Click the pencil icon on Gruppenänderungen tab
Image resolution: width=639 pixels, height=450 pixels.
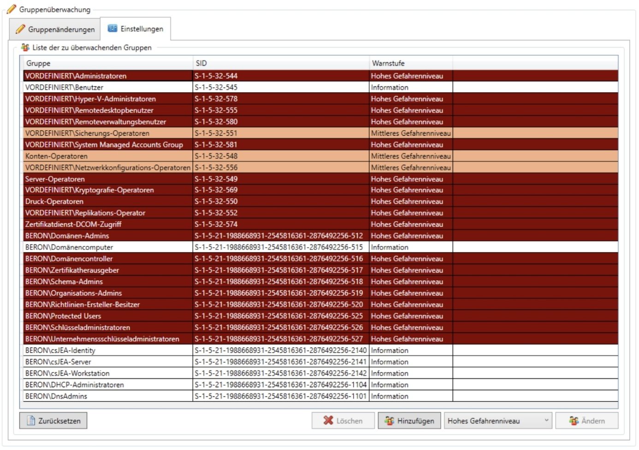(x=20, y=29)
